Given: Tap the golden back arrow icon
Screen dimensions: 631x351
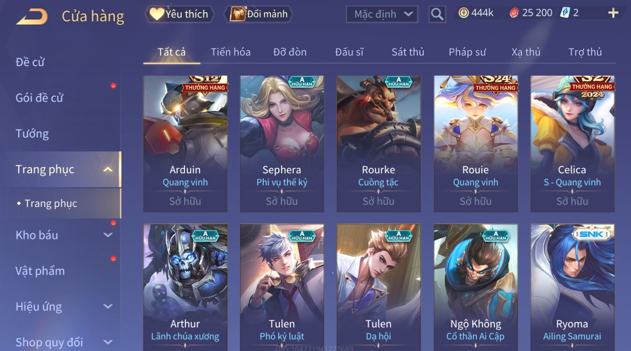Looking at the screenshot, I should point(32,17).
